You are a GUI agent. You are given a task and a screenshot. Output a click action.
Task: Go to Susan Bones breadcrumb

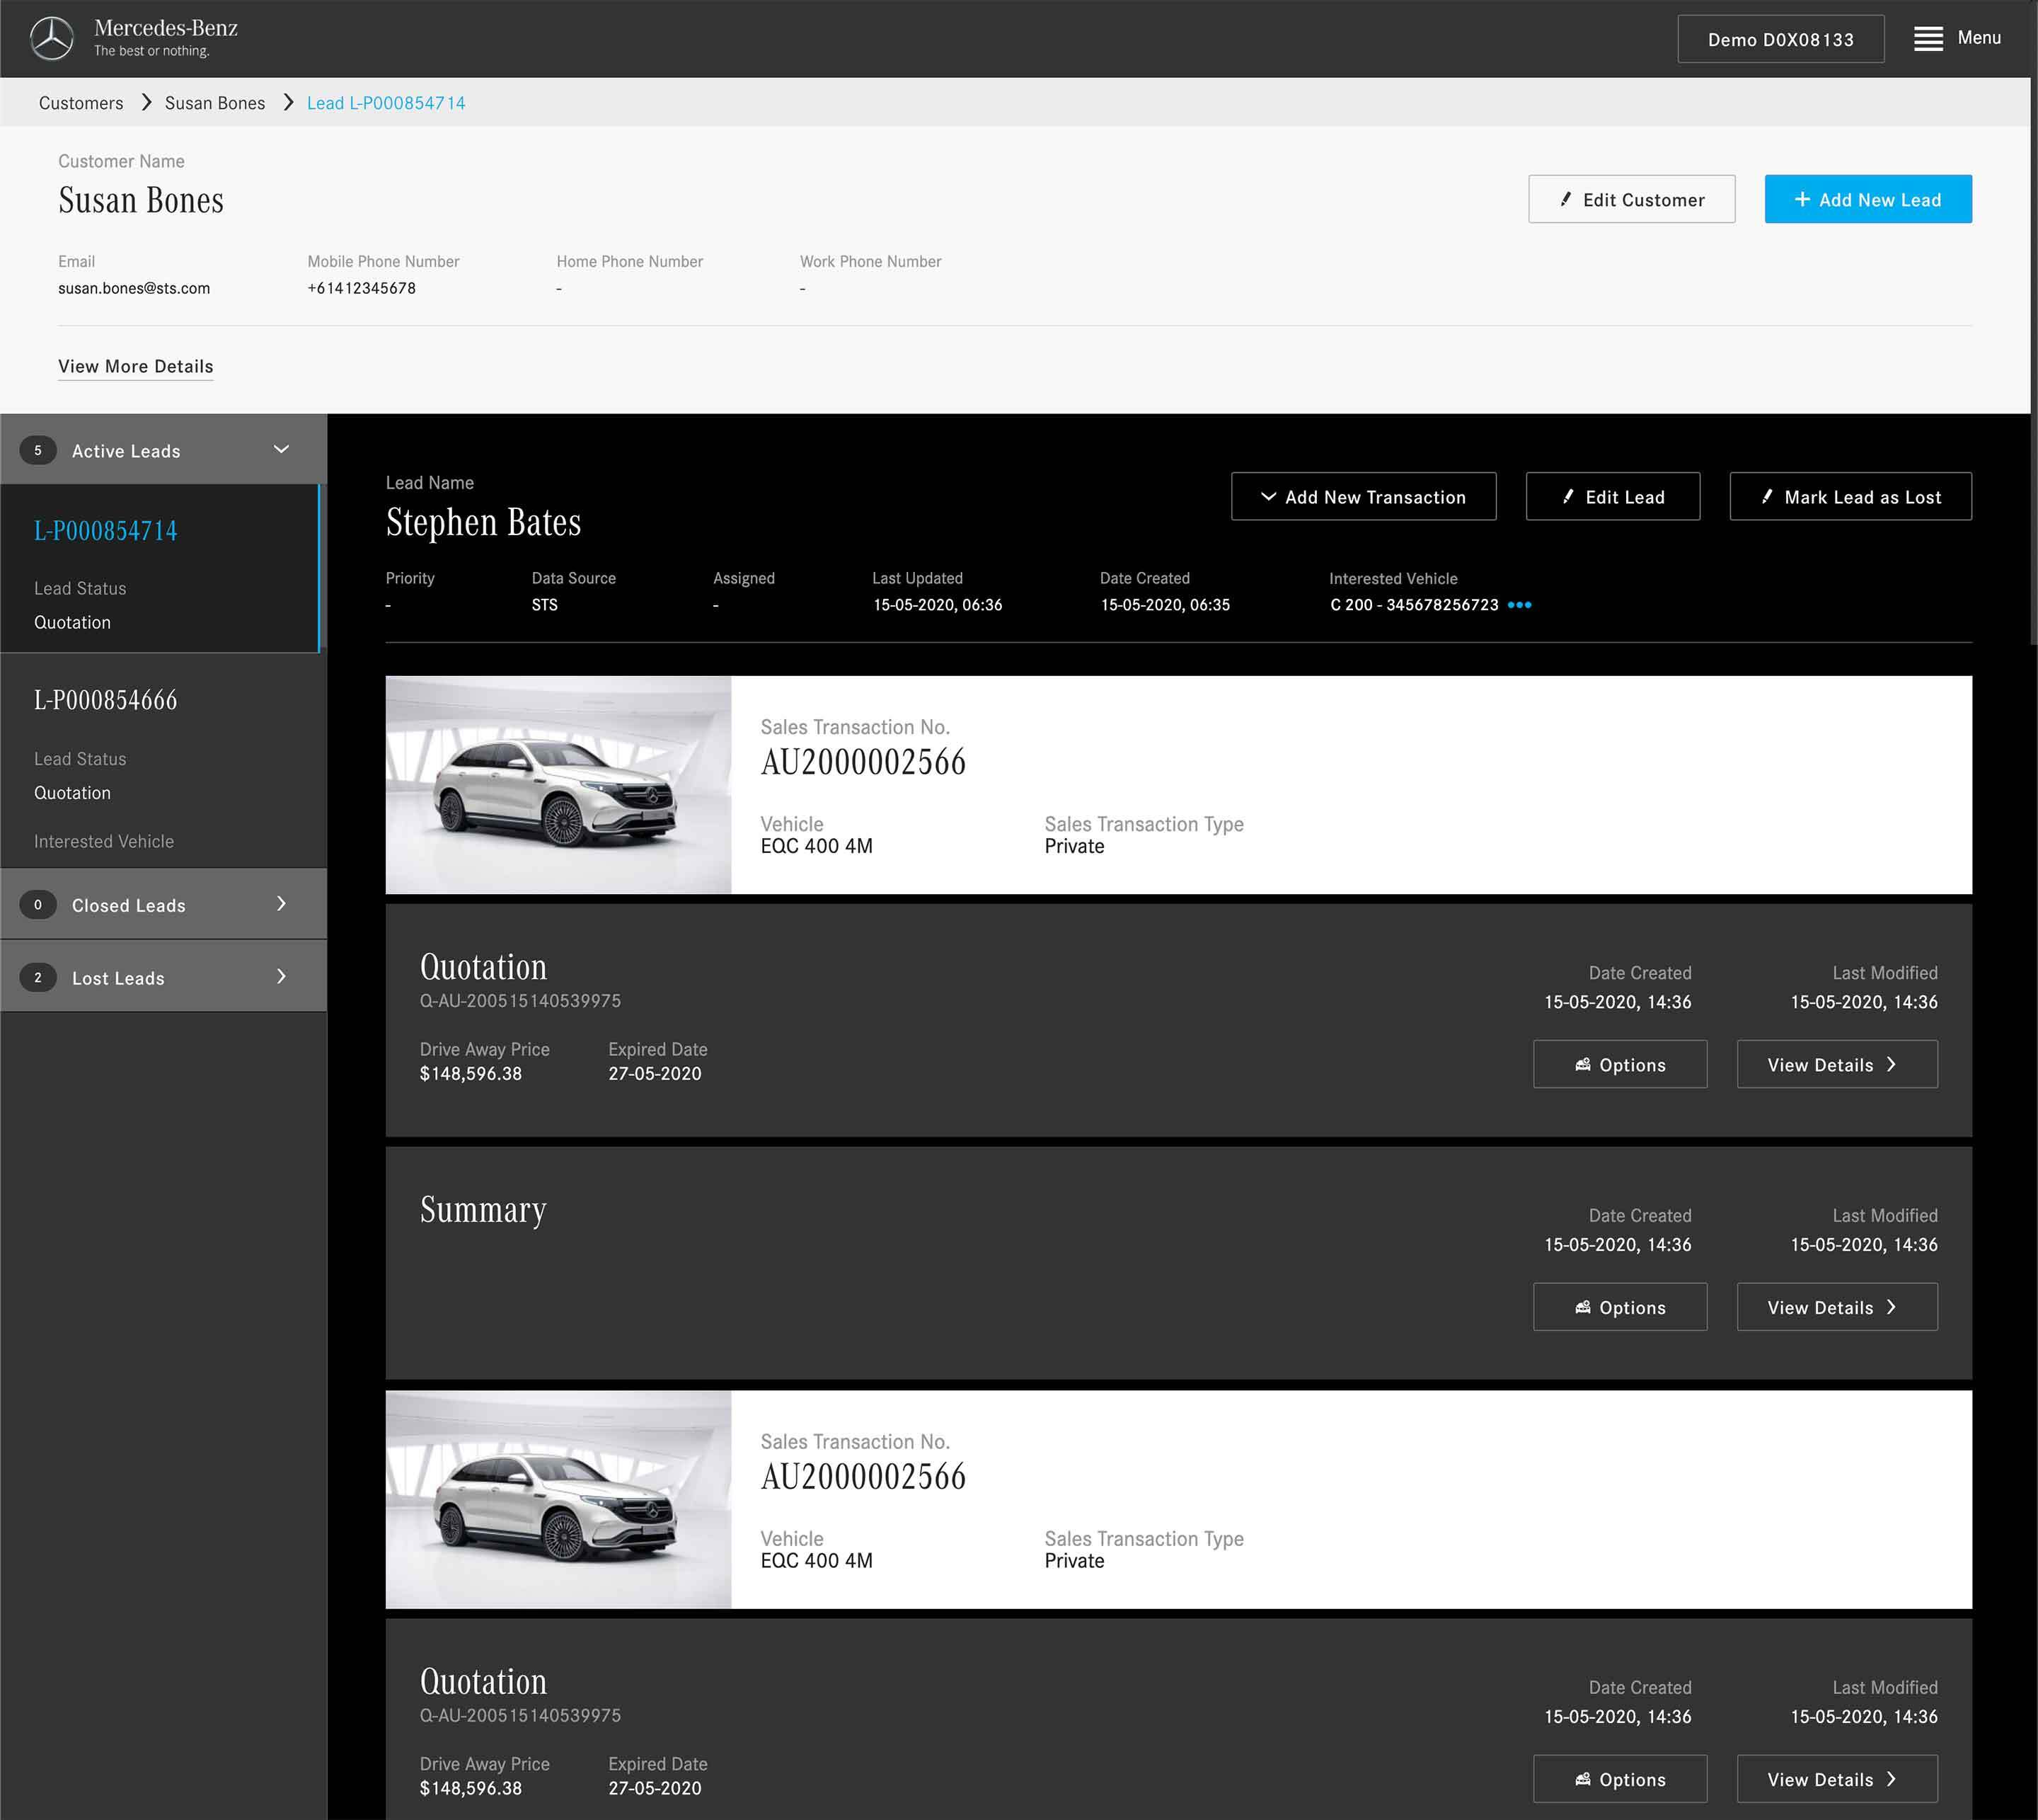point(215,103)
